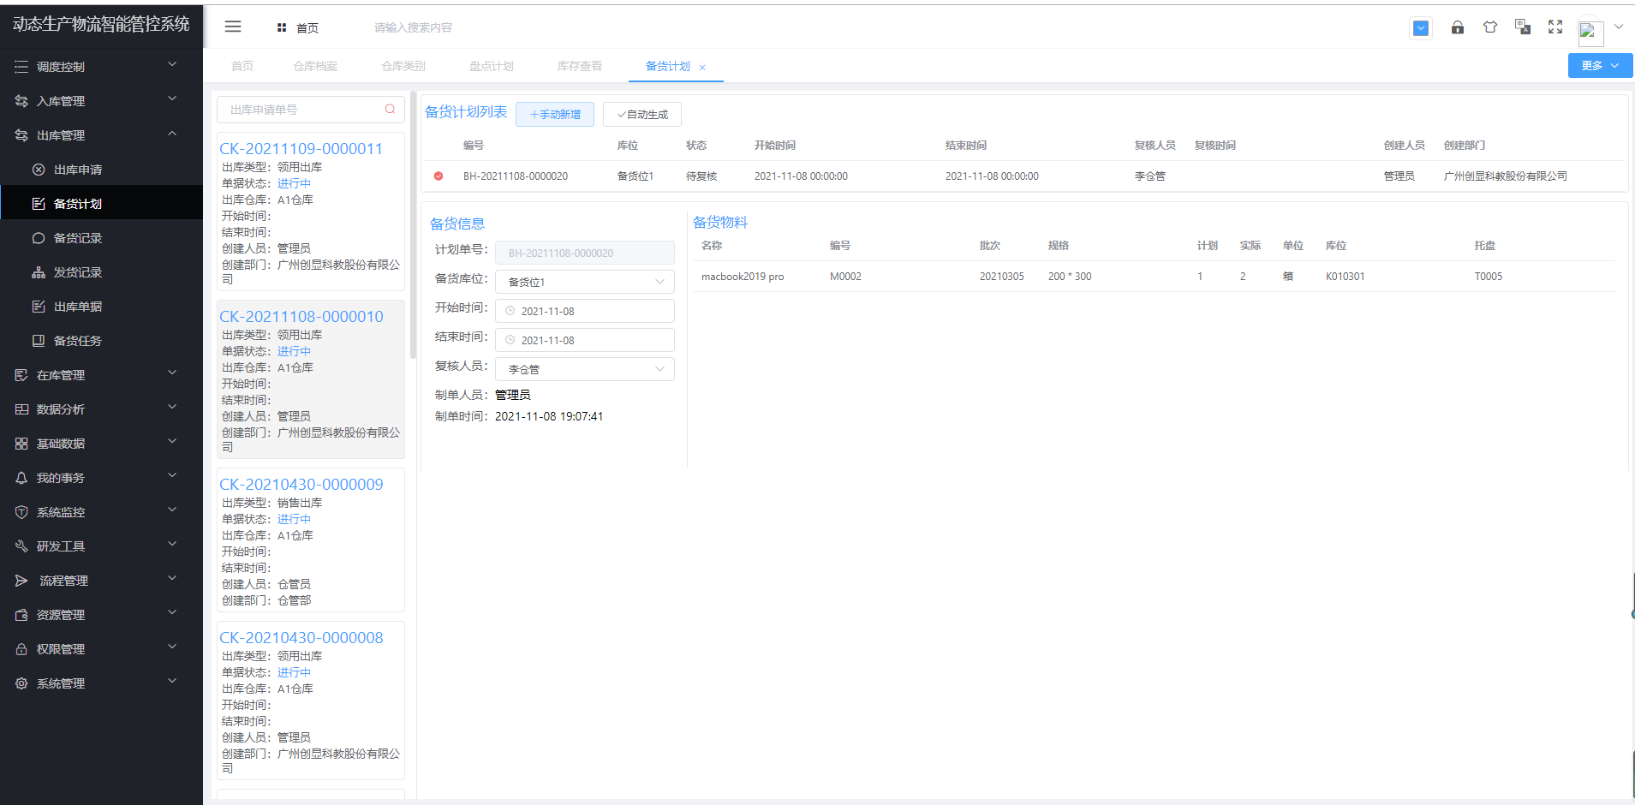Click the 系统管理 gear icon

click(x=21, y=683)
